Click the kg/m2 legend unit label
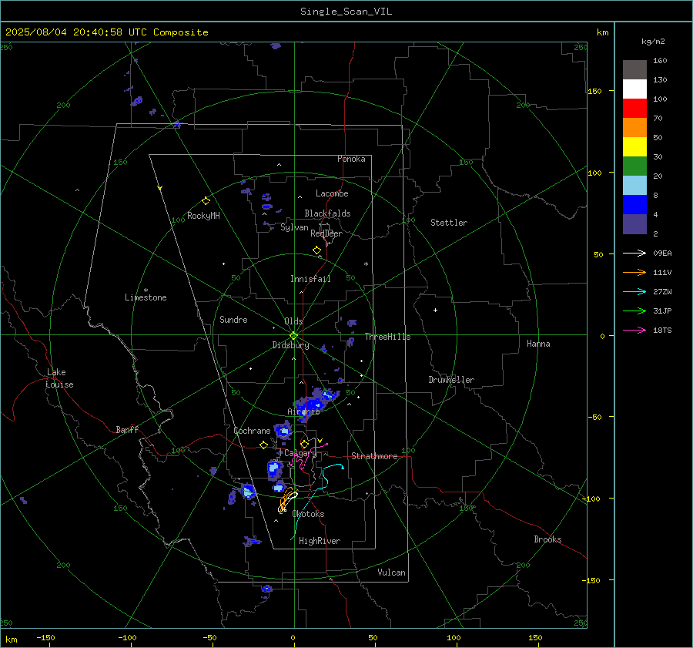The image size is (693, 648). [653, 42]
